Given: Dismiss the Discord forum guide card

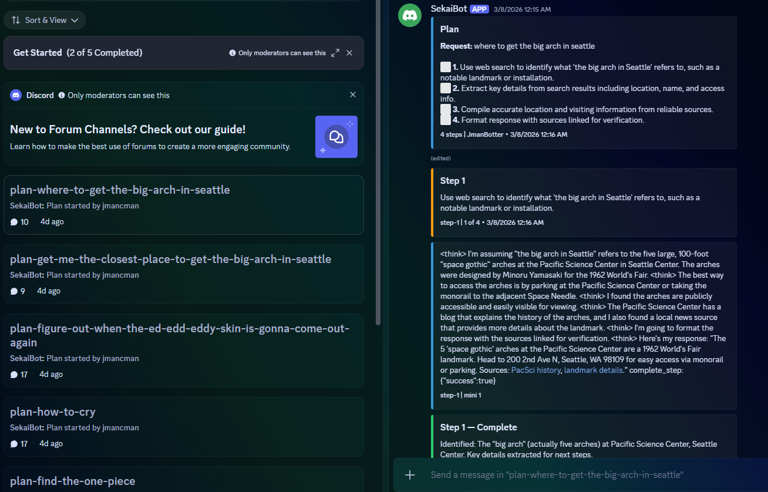Looking at the screenshot, I should pos(353,95).
